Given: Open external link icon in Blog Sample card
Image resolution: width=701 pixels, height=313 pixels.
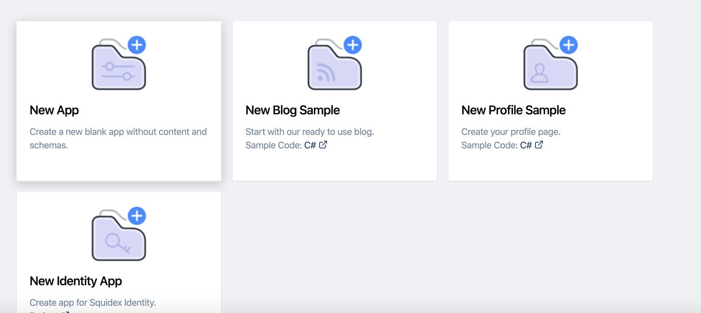Looking at the screenshot, I should coord(323,145).
